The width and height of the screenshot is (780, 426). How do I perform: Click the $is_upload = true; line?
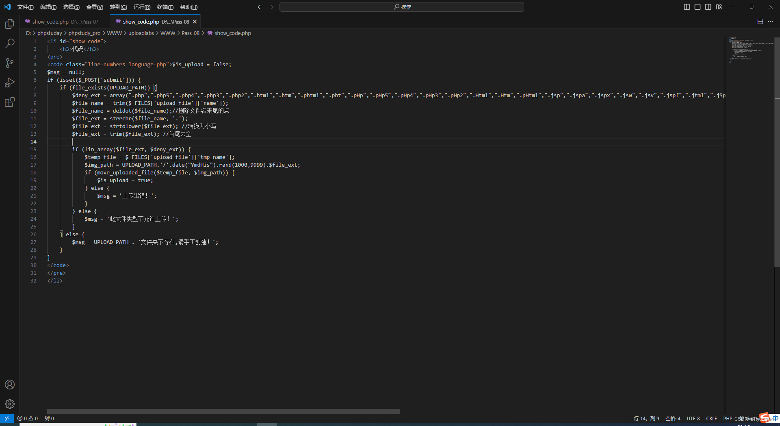[125, 180]
